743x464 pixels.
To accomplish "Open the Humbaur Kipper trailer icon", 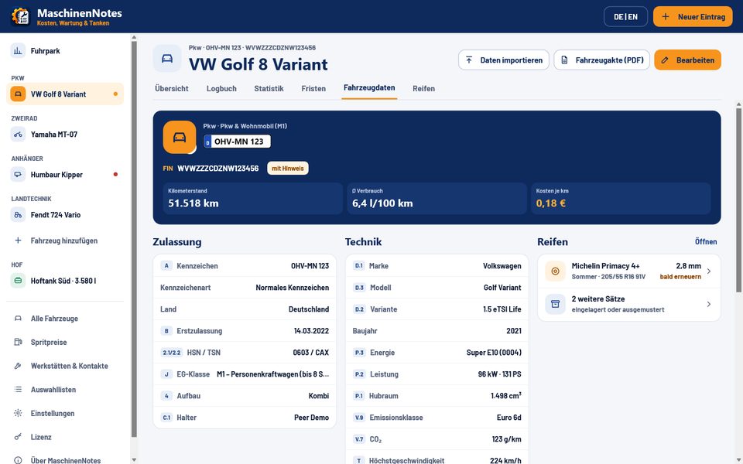I will coord(18,175).
